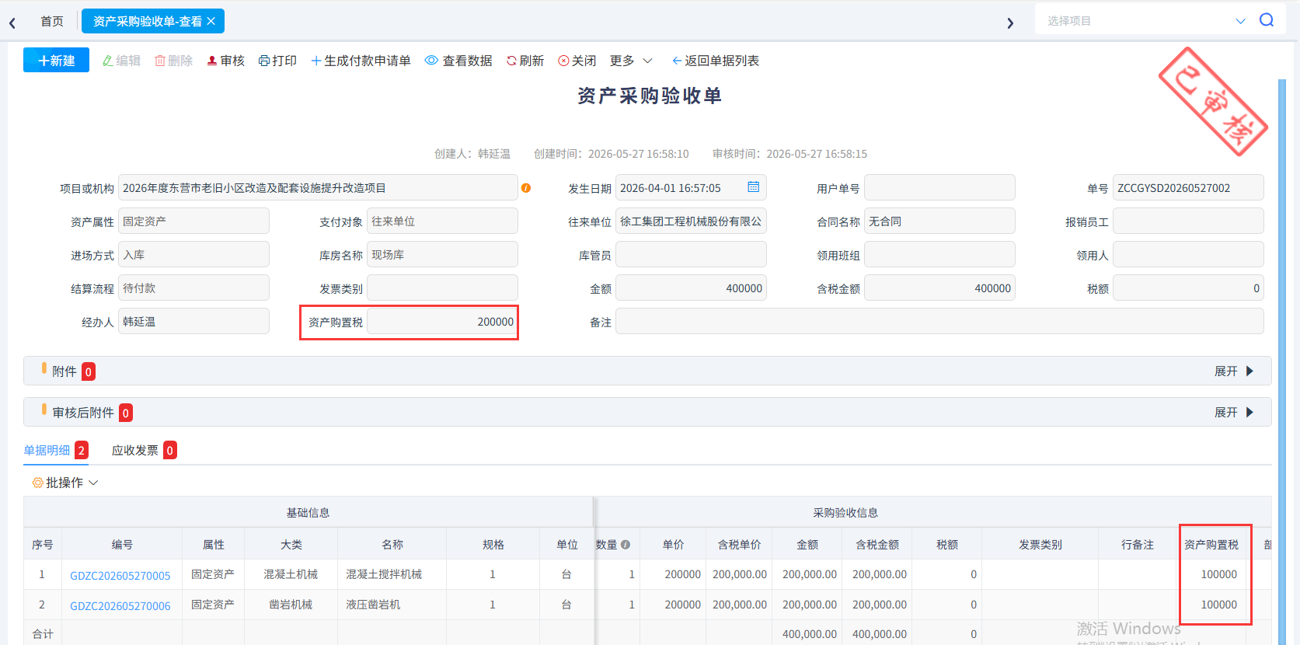Open asset link GDZC202605270005
1300x645 pixels.
coord(120,576)
